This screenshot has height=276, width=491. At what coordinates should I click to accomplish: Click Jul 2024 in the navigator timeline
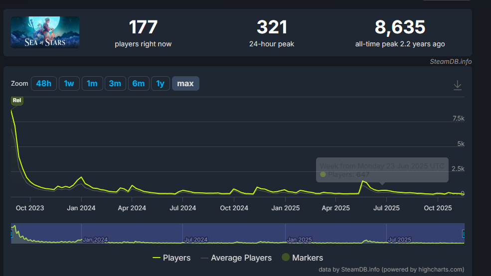(196, 240)
